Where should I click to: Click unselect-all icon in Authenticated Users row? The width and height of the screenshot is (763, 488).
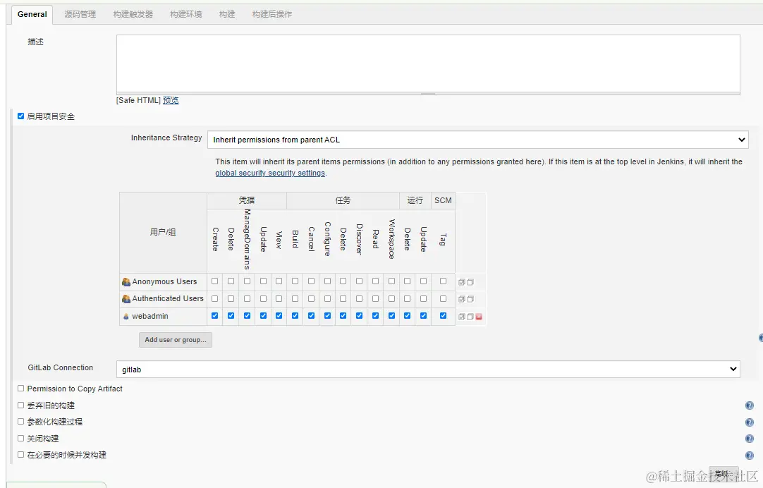tap(470, 299)
